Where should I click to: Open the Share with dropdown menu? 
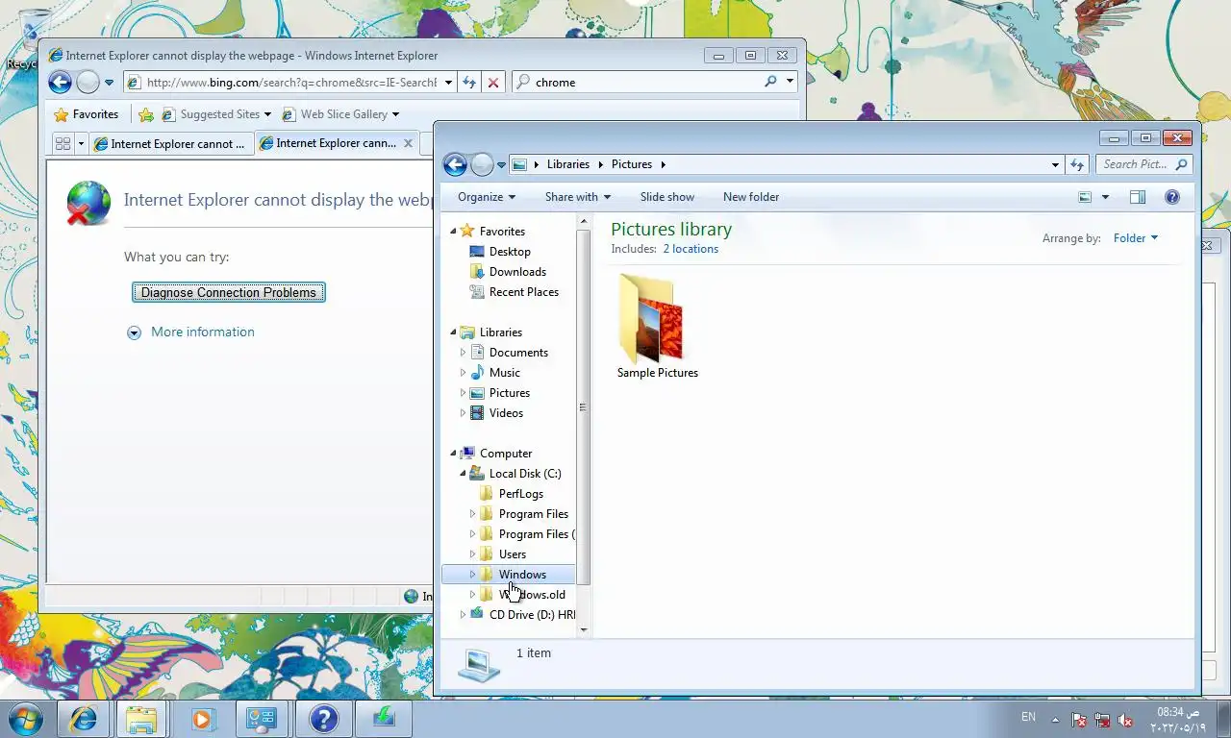pos(577,197)
